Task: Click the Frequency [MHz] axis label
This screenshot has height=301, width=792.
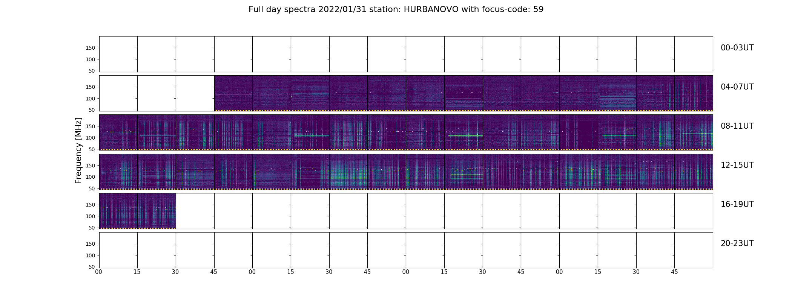Action: click(x=78, y=150)
